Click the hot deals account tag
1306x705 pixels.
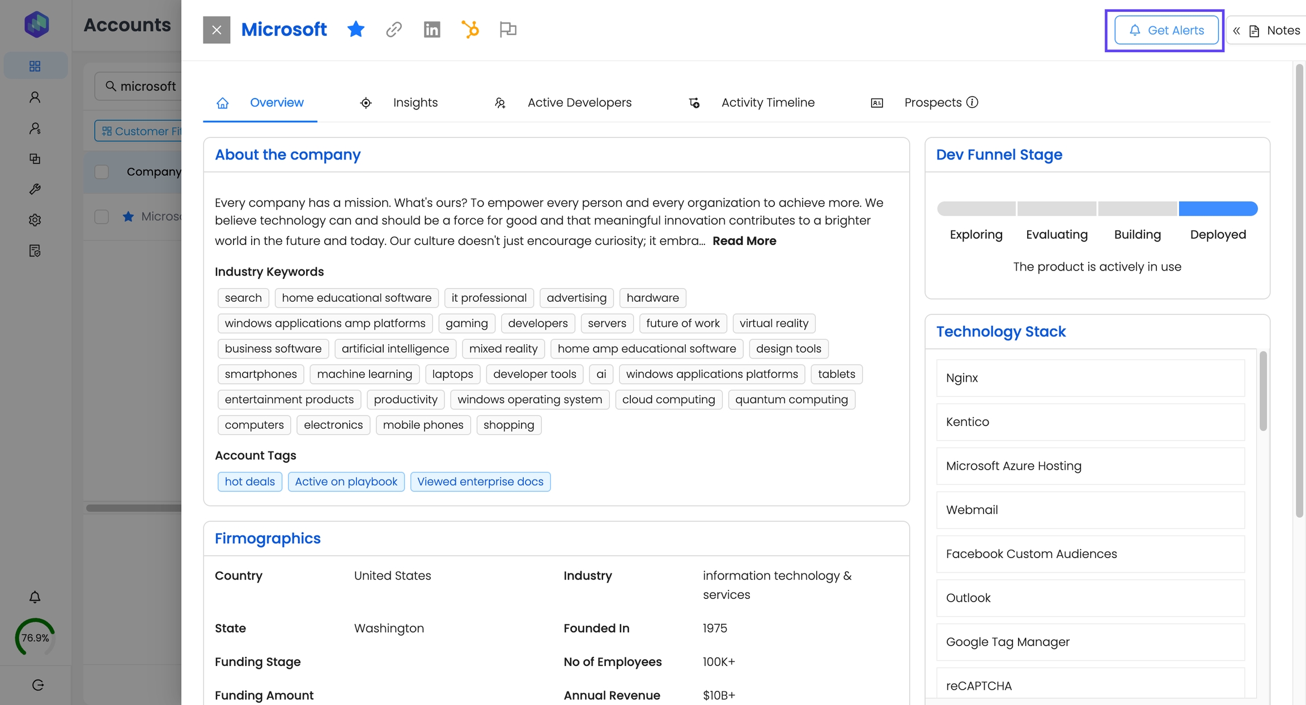click(249, 482)
